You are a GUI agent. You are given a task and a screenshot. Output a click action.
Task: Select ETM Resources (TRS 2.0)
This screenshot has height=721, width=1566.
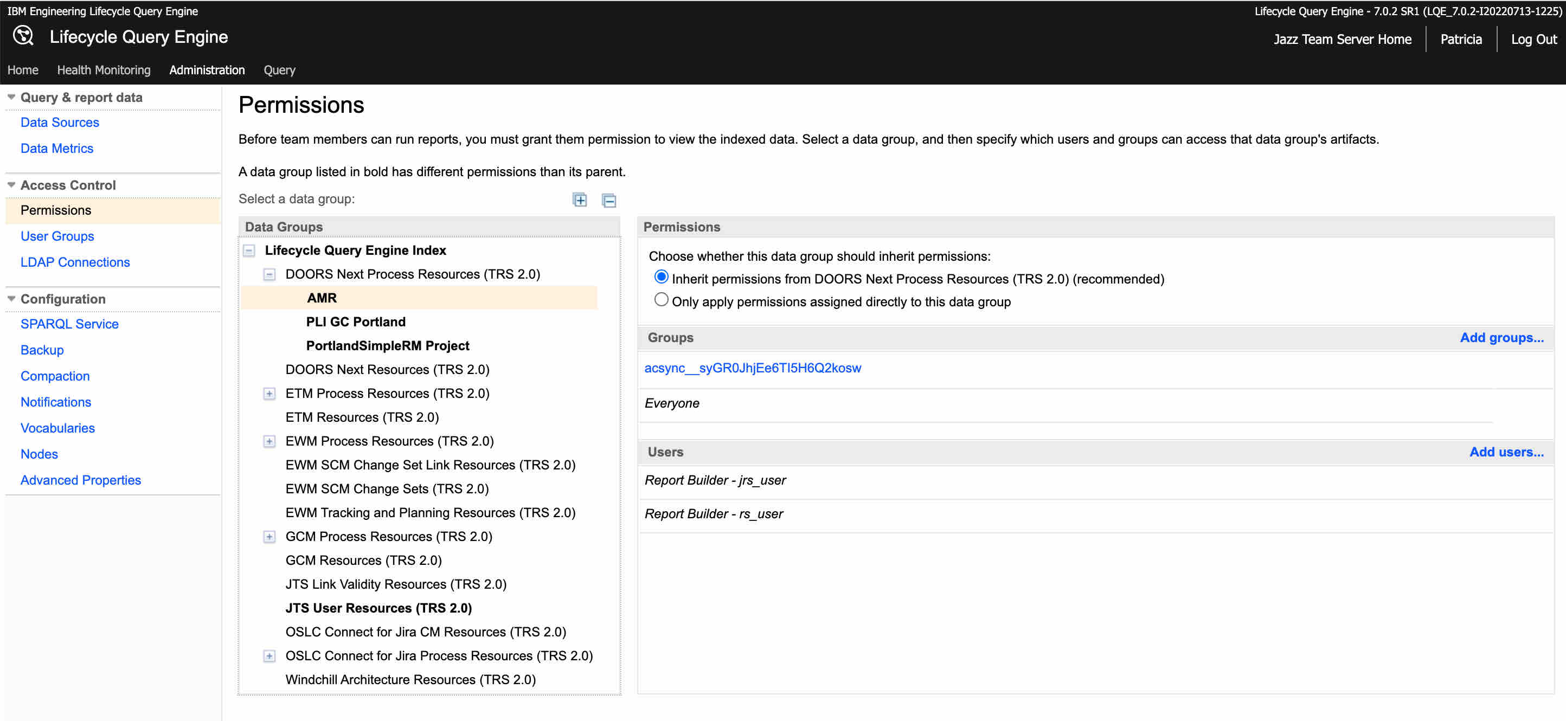point(362,417)
